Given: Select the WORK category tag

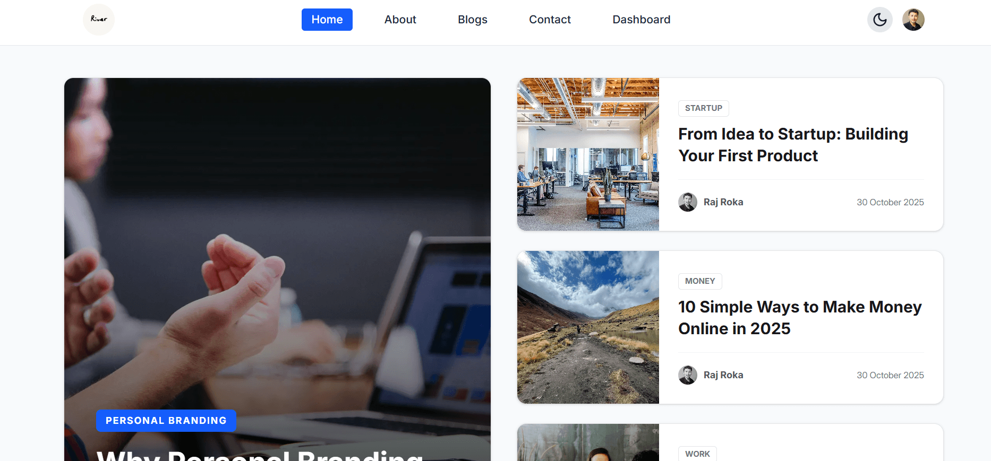Looking at the screenshot, I should click(x=697, y=454).
